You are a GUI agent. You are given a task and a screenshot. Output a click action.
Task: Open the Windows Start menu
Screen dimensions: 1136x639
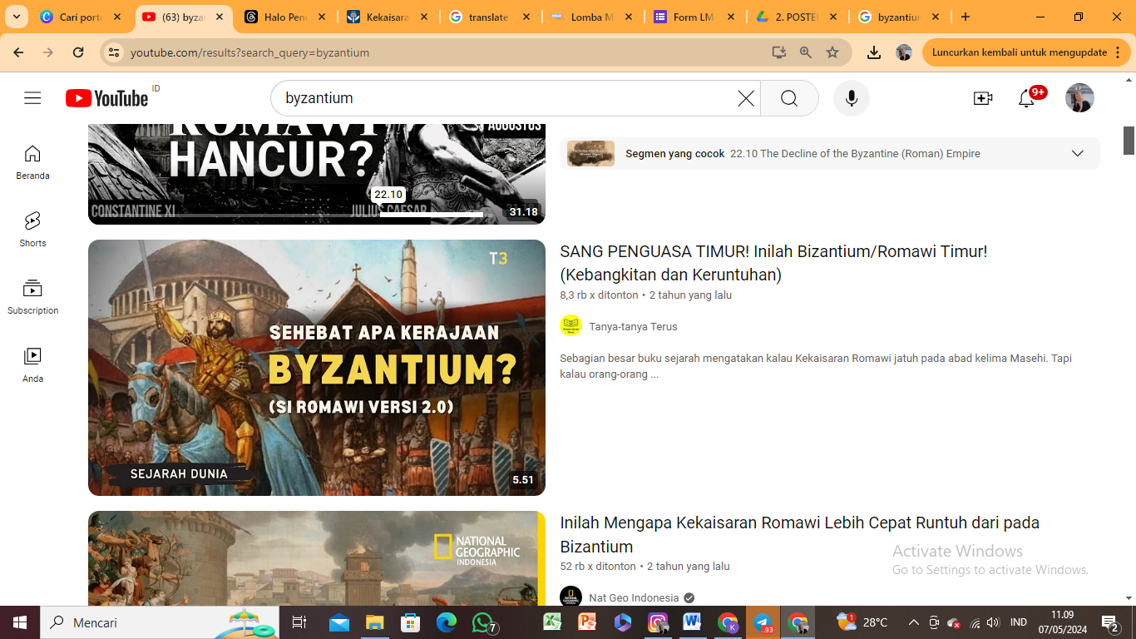click(x=19, y=622)
